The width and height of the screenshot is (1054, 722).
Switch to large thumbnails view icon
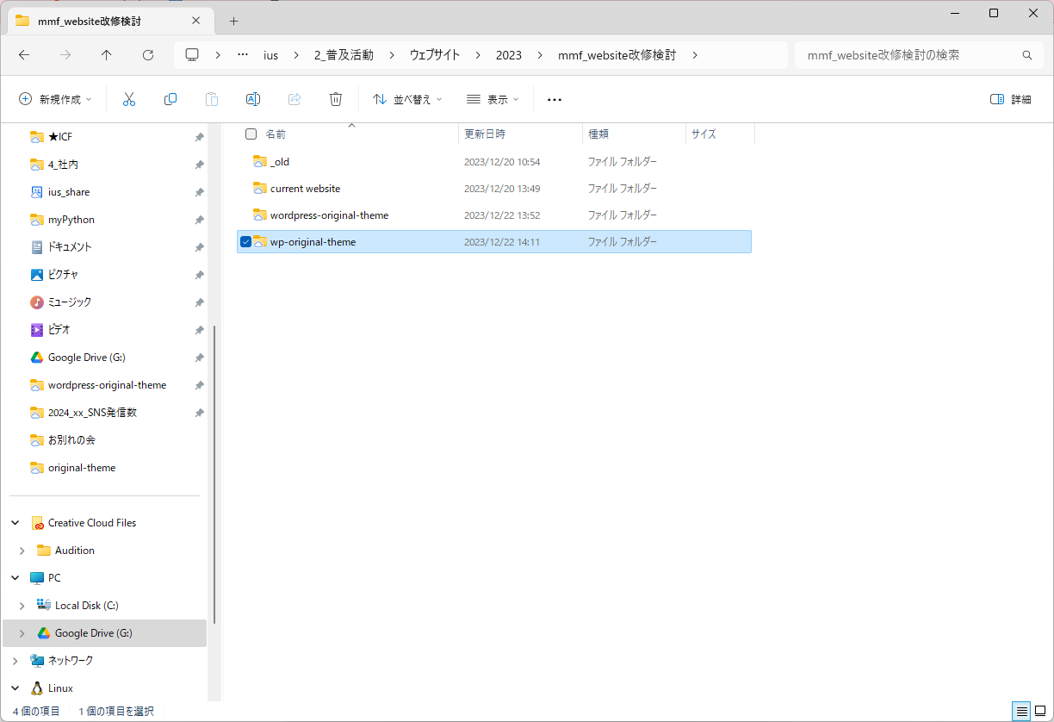(1039, 711)
